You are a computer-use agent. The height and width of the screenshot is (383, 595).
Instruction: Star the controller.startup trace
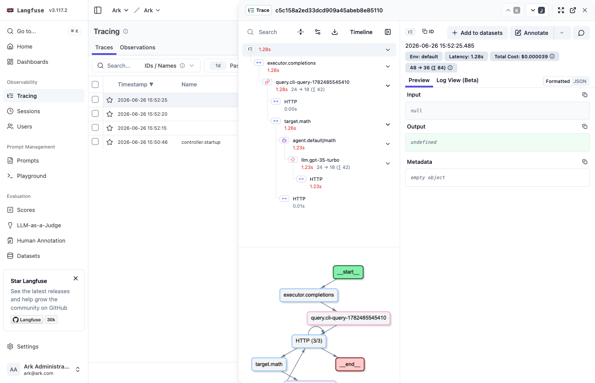coord(110,142)
